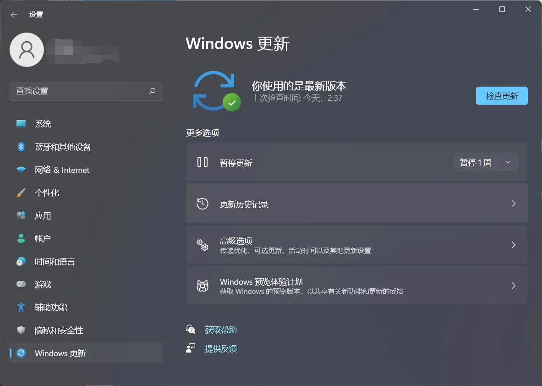542x386 pixels.
Task: Go to 网络 & Internet settings
Action: coord(86,170)
